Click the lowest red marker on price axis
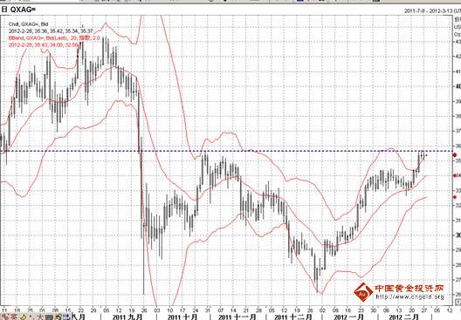This screenshot has width=461, height=320. [455, 197]
